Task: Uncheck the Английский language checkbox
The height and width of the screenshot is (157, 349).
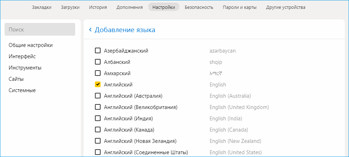Action: point(98,85)
